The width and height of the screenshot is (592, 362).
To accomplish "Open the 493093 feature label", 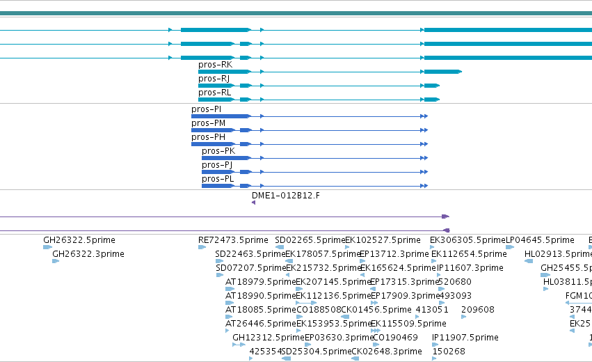I will click(456, 297).
